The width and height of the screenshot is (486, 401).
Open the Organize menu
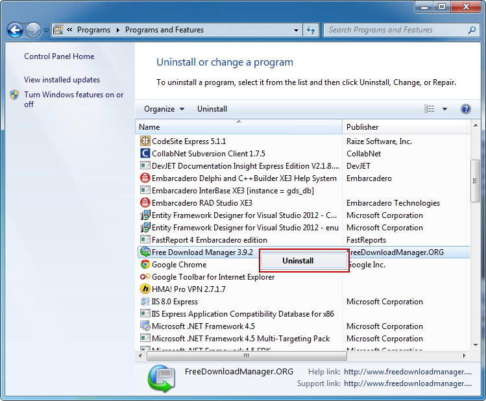point(164,109)
